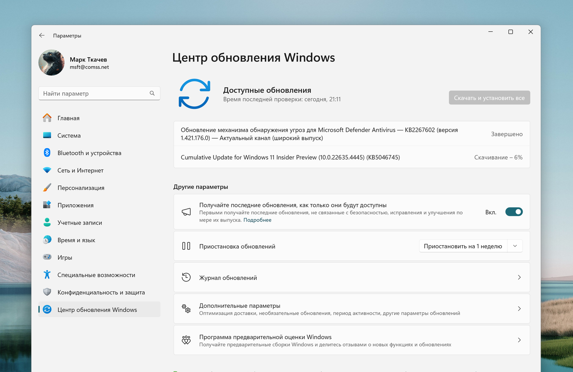Click the Главная home icon
The width and height of the screenshot is (573, 372).
coord(47,118)
